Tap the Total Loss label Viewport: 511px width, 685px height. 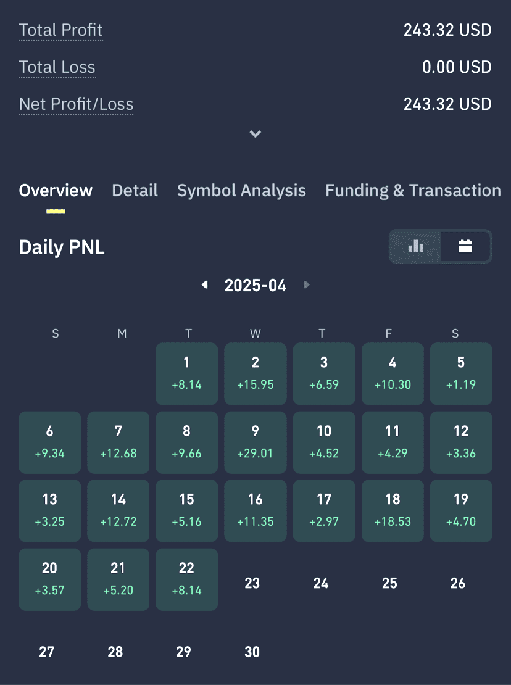click(x=57, y=67)
